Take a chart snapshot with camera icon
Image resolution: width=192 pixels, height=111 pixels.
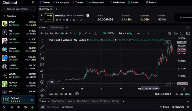click(188, 33)
